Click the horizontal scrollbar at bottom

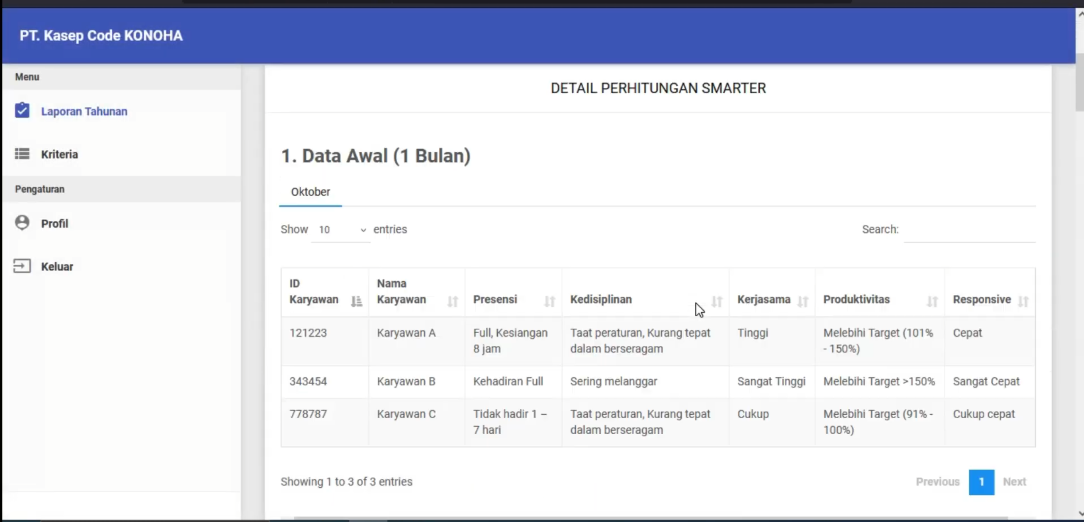pyautogui.click(x=650, y=519)
